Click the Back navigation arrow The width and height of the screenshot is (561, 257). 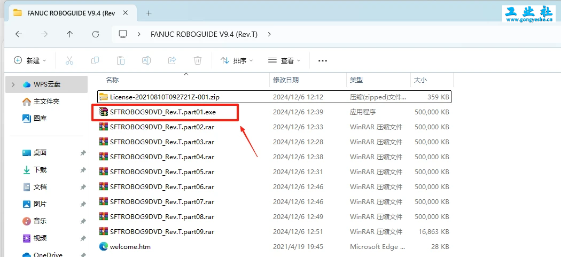click(19, 34)
